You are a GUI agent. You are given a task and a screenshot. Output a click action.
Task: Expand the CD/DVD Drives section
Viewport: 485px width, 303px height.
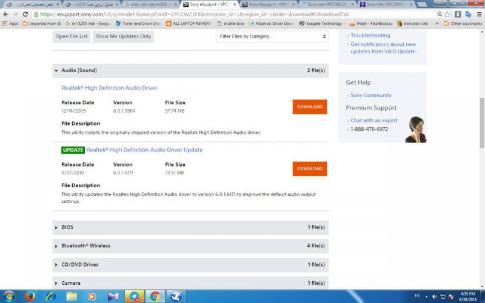[x=190, y=265]
